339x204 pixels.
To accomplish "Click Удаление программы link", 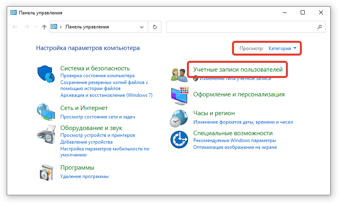I will click(x=84, y=176).
